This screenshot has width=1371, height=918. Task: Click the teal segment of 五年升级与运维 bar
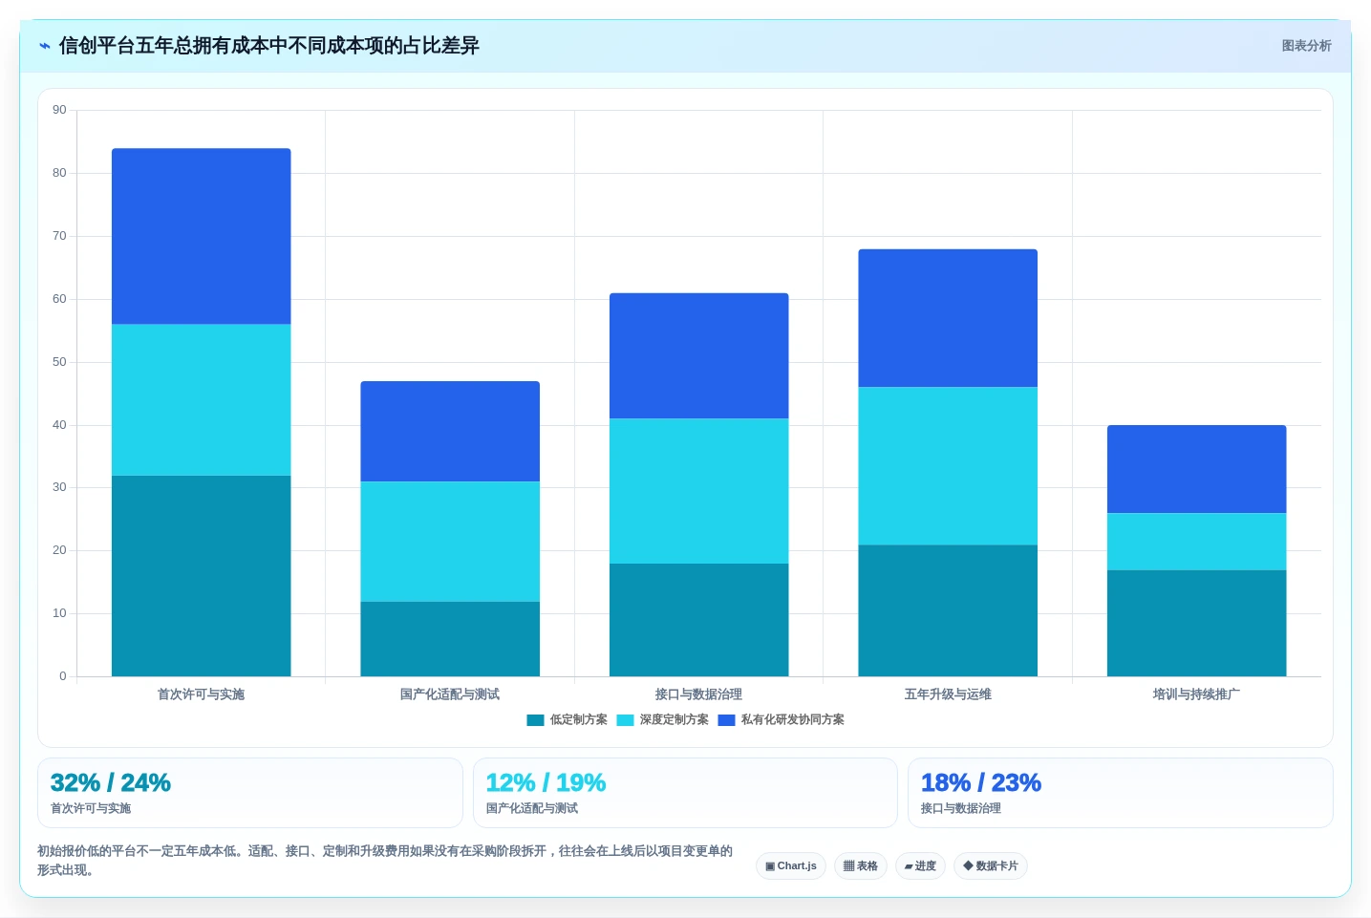click(948, 610)
